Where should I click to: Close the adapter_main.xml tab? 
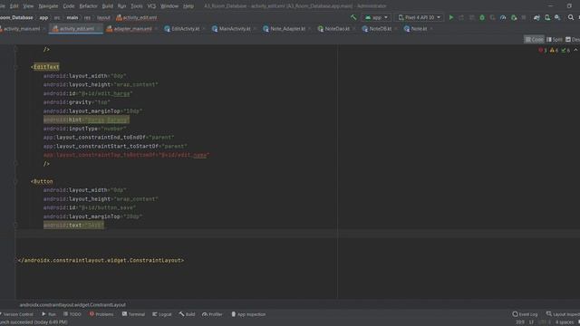point(156,29)
